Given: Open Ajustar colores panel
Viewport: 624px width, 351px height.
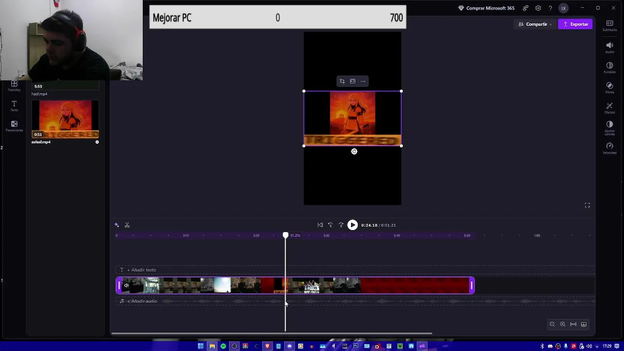Looking at the screenshot, I should 609,128.
